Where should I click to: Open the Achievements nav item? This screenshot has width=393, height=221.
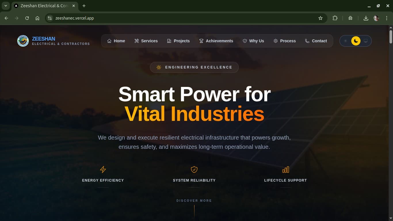(216, 41)
